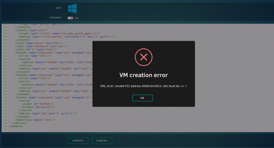Click the input type='mouse' line
The width and height of the screenshot is (274, 148).
tap(39, 43)
